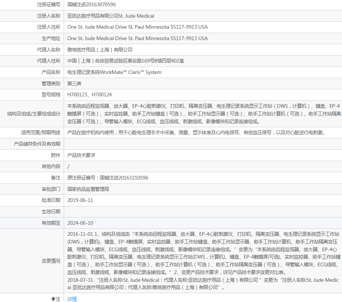Click the bulb icon beside 注

(53, 299)
